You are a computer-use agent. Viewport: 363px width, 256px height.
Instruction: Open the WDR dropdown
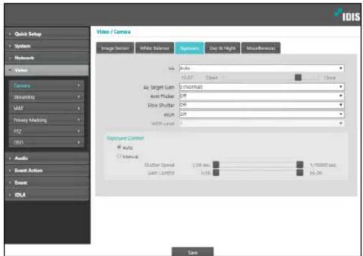[x=262, y=114]
